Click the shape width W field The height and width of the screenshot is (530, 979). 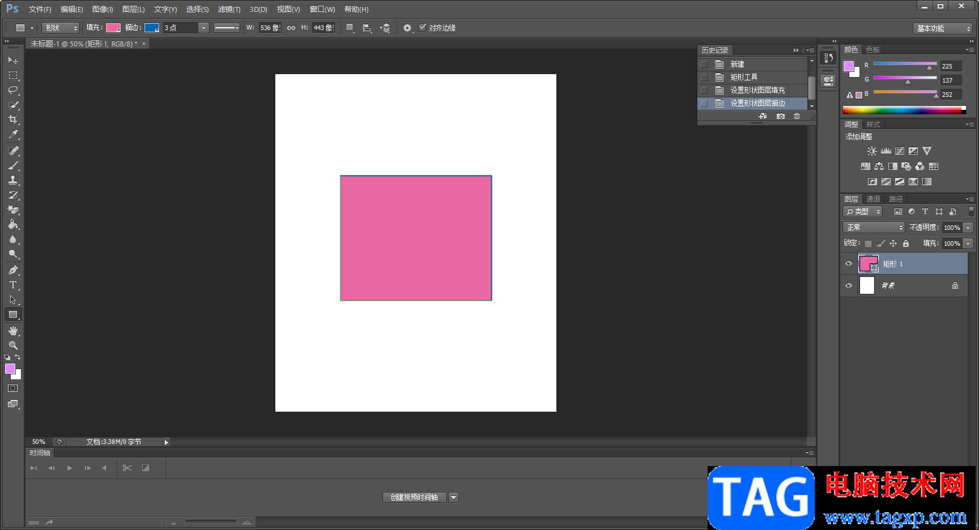tap(270, 28)
